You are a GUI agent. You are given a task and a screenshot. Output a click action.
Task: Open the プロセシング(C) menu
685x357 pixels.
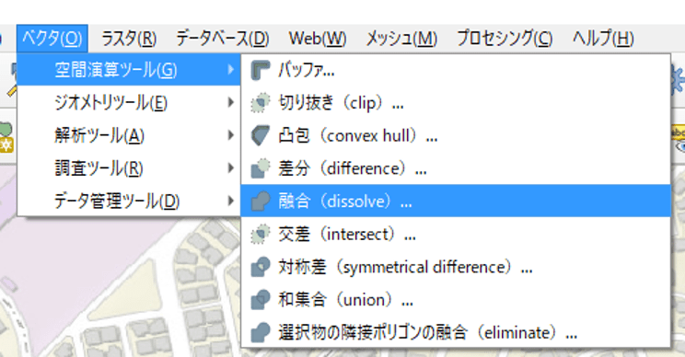click(x=505, y=39)
